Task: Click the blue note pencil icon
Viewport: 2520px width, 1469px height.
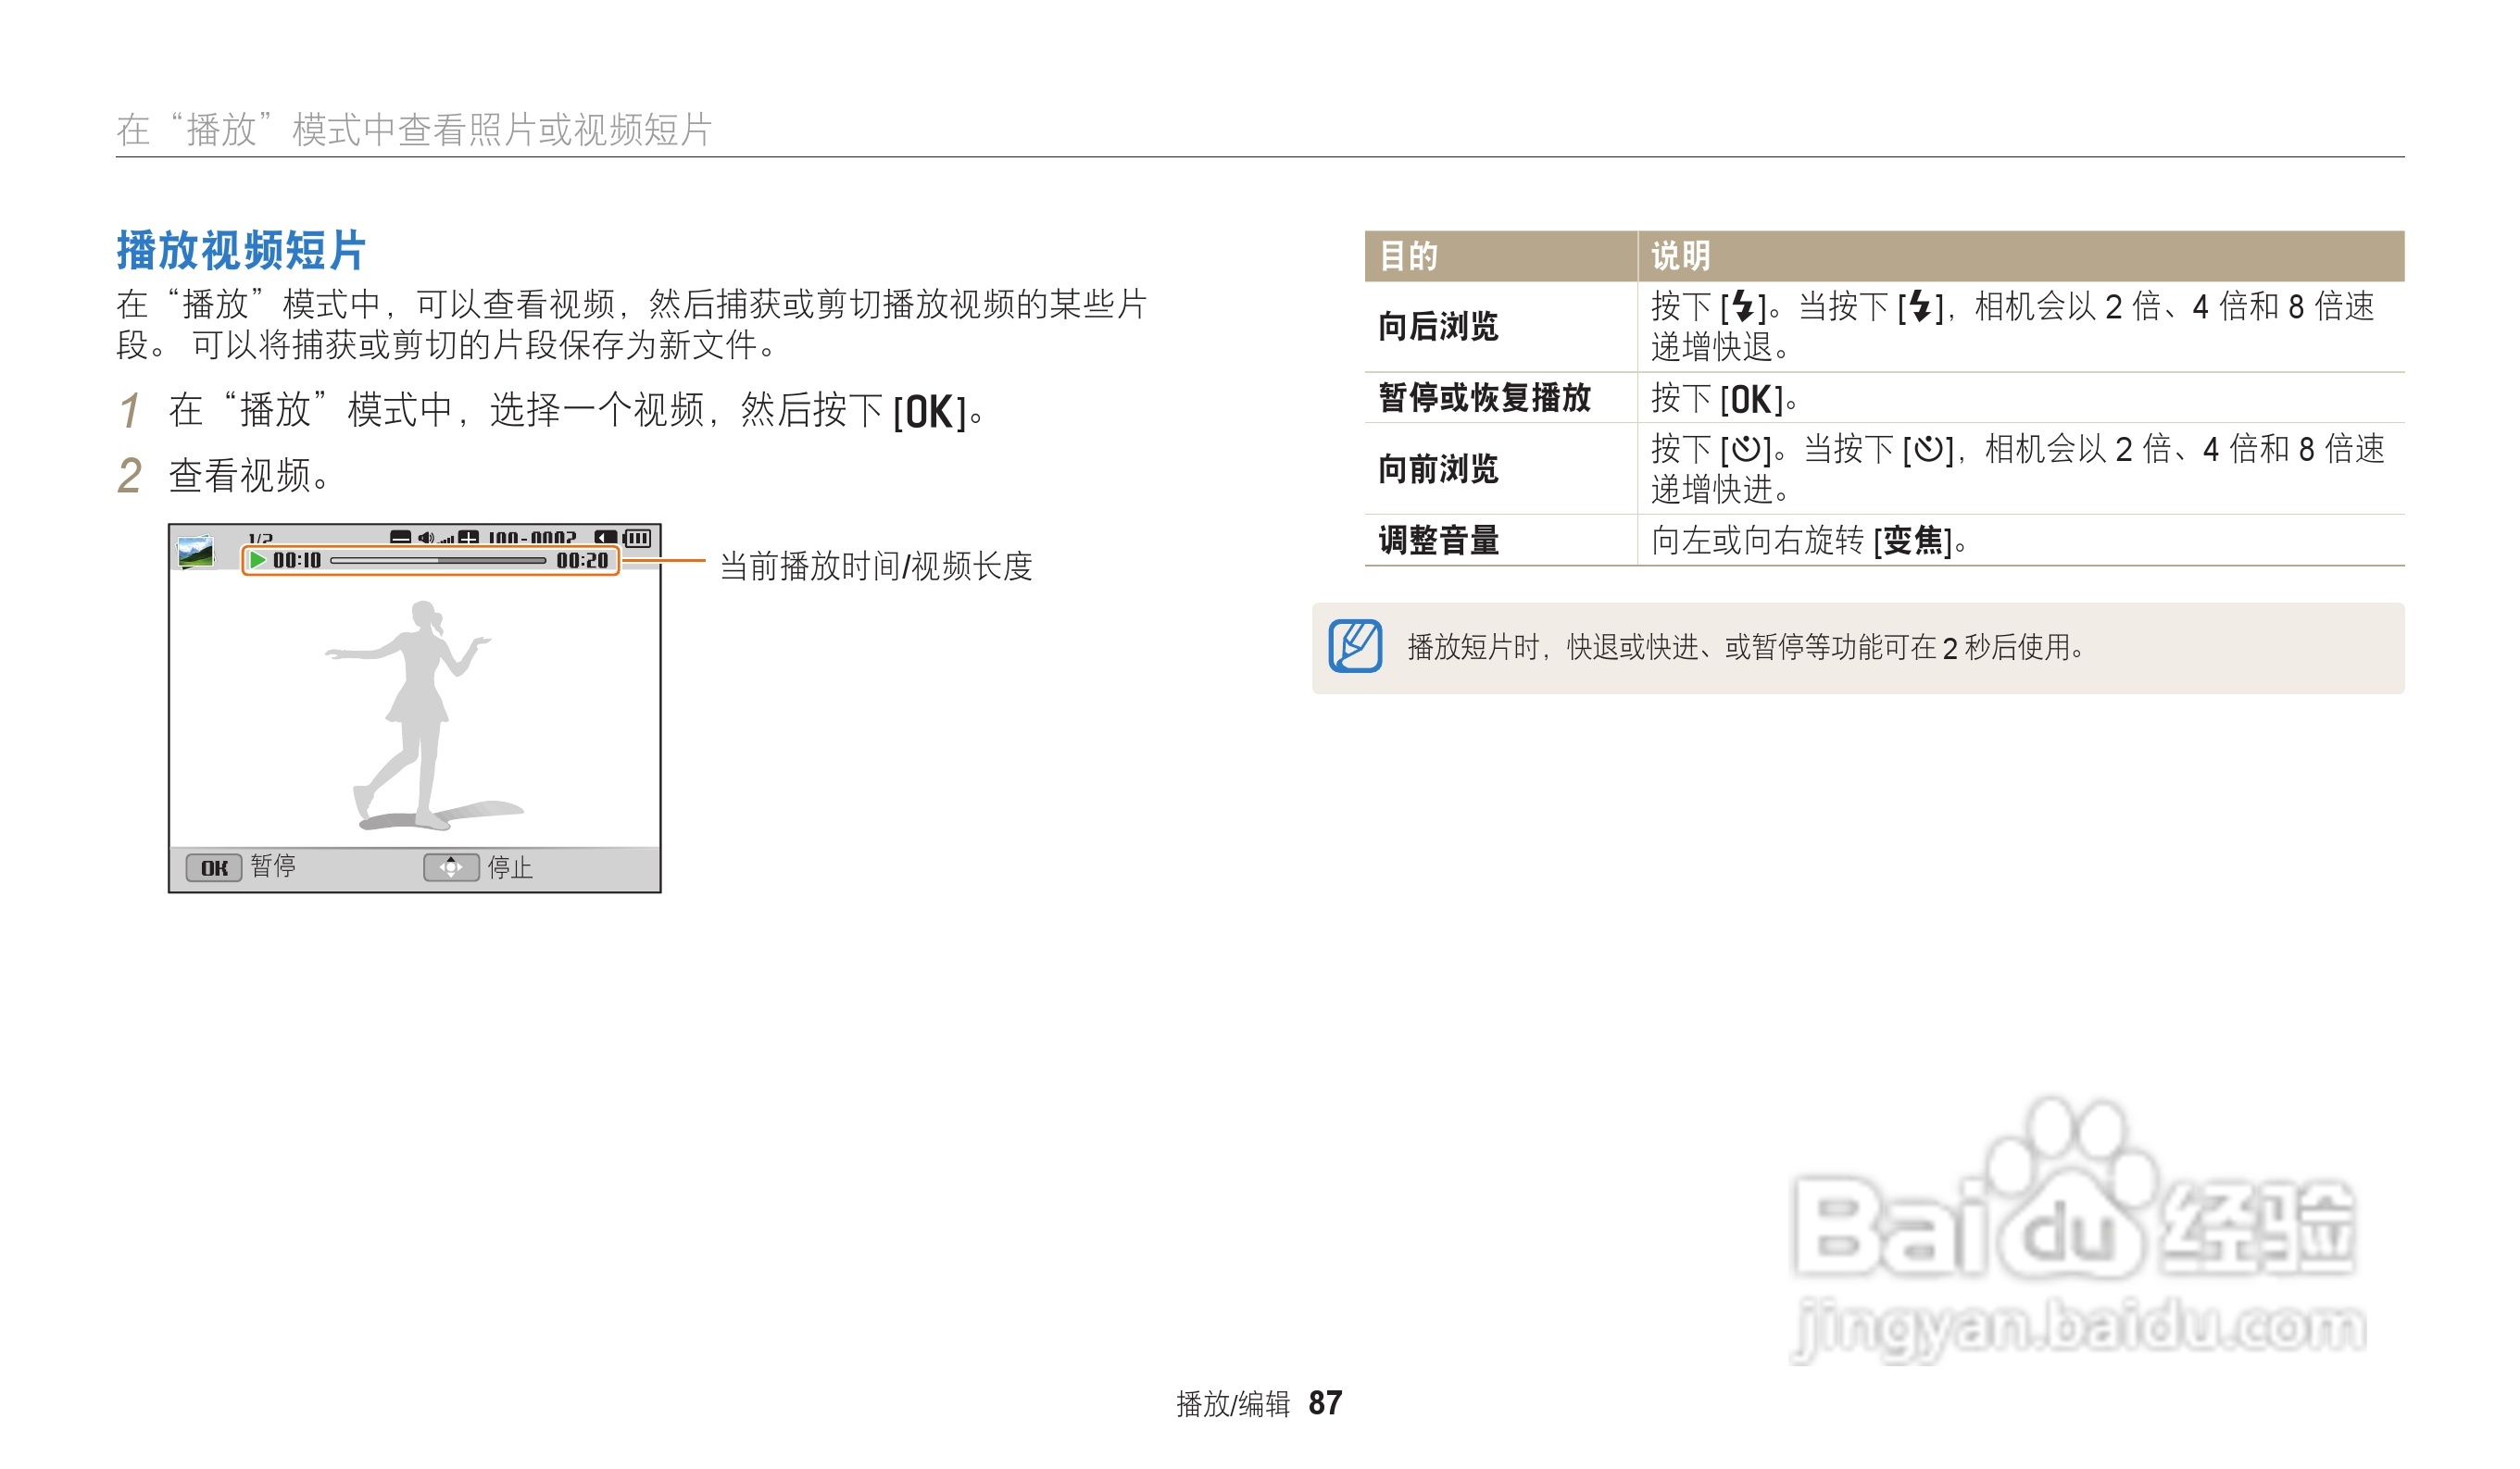Action: (1355, 646)
